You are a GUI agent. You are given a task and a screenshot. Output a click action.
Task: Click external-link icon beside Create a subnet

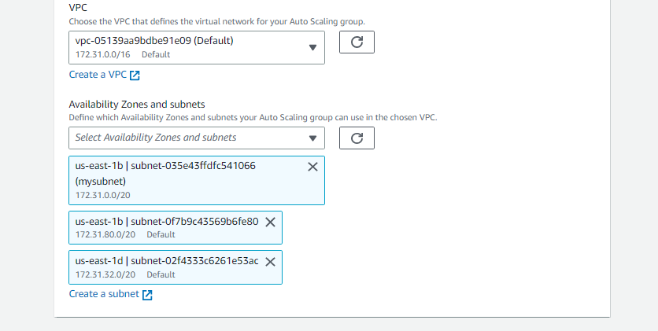[147, 295]
